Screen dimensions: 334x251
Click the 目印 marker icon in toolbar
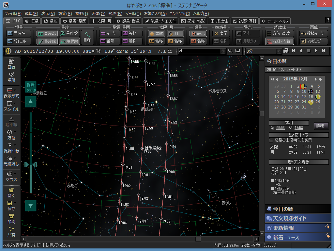click(x=87, y=37)
